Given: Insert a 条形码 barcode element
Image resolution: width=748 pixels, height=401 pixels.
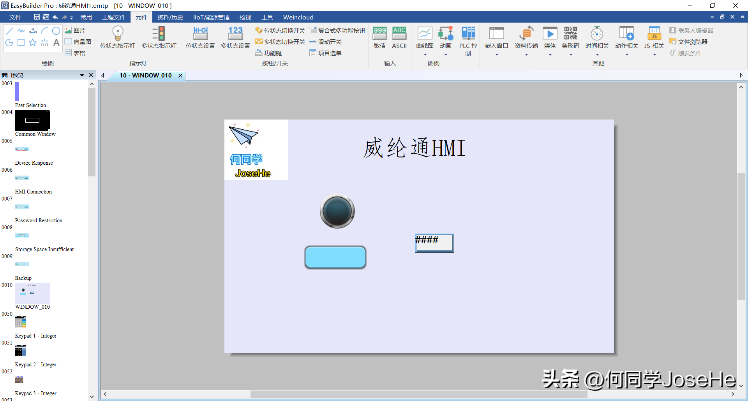Looking at the screenshot, I should tap(570, 37).
